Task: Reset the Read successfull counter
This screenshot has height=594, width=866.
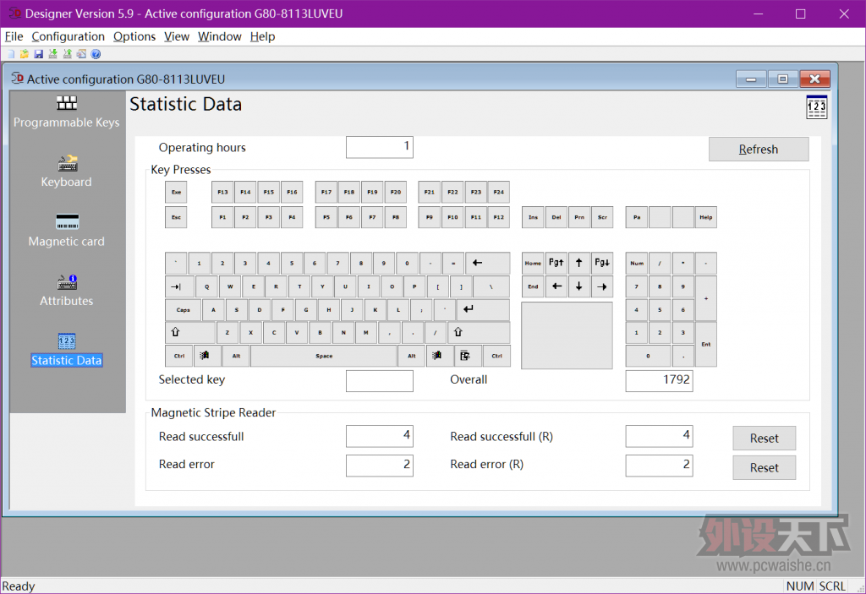Action: pos(764,439)
